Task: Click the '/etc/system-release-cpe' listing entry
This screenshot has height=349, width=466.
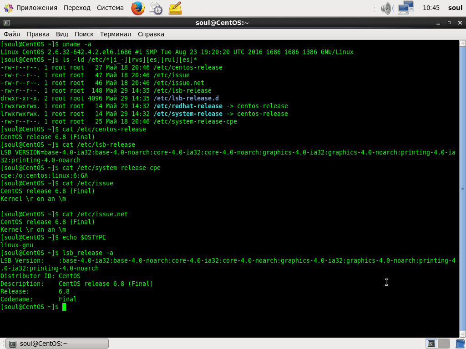Action: coord(195,121)
